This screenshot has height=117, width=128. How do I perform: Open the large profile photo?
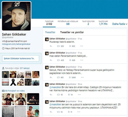[16, 16]
